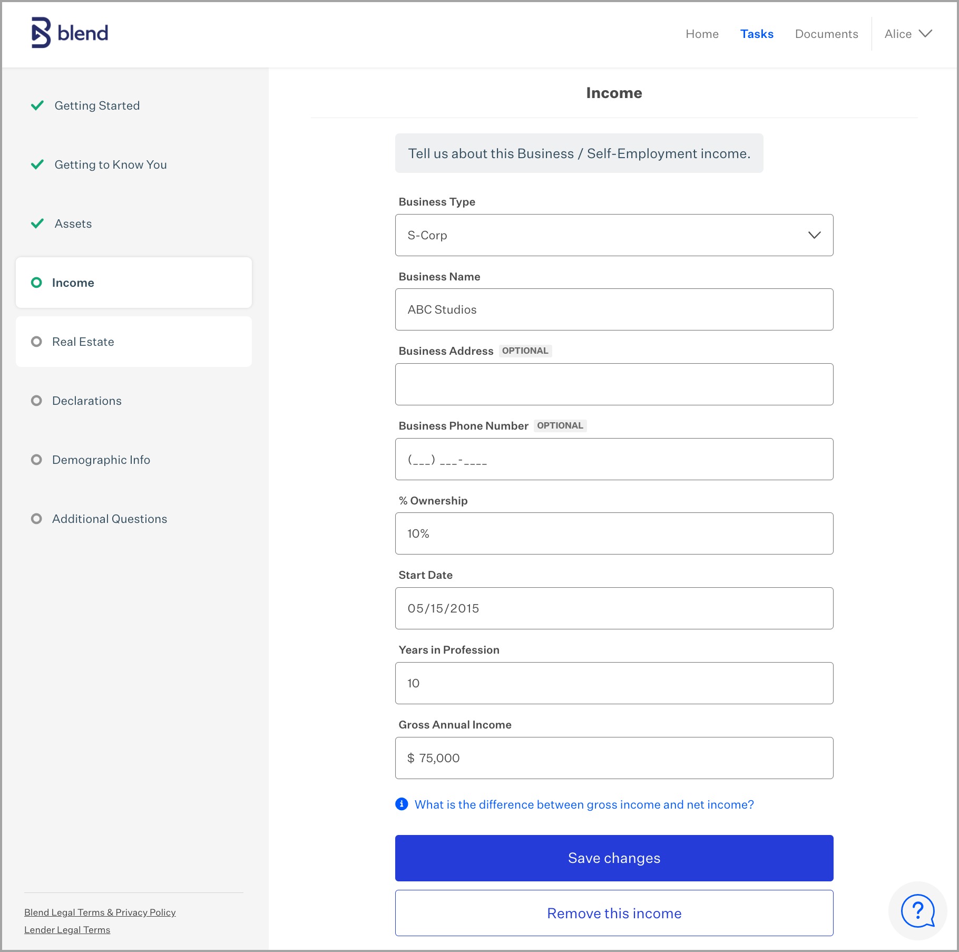Click the green checkmark next to Getting Started

click(x=37, y=105)
